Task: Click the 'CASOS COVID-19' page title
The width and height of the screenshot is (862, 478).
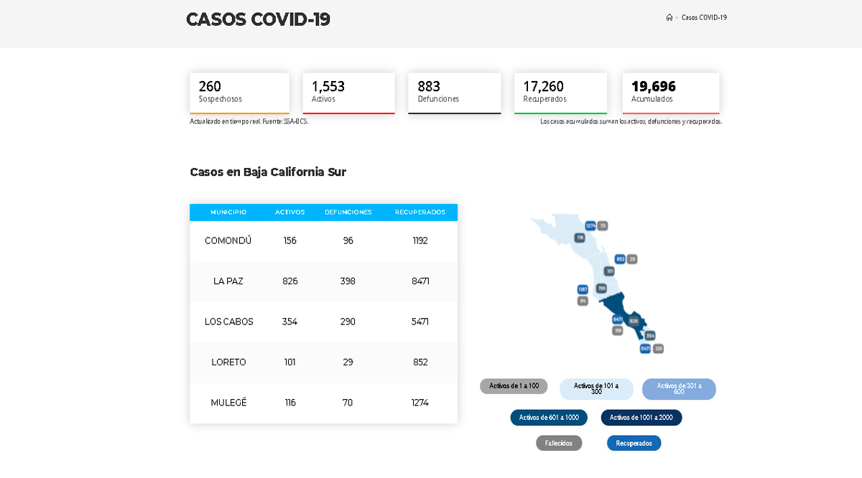Action: pos(258,19)
